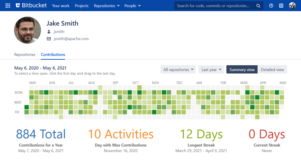Switch to Detailed view
This screenshot has width=301, height=163.
[272, 70]
